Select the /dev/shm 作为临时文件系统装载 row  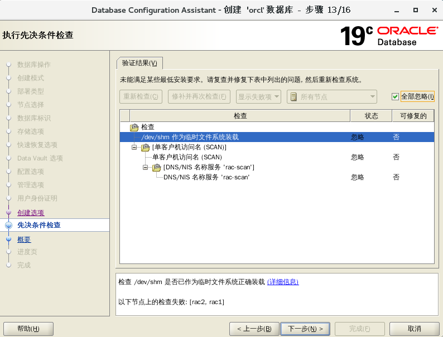(190, 137)
